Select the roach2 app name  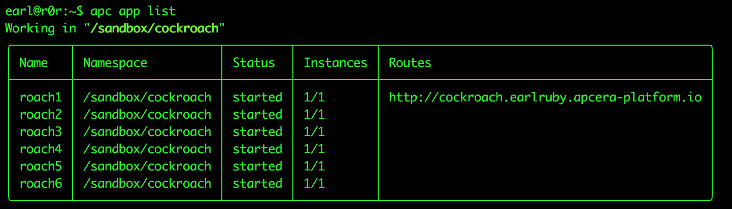(41, 115)
